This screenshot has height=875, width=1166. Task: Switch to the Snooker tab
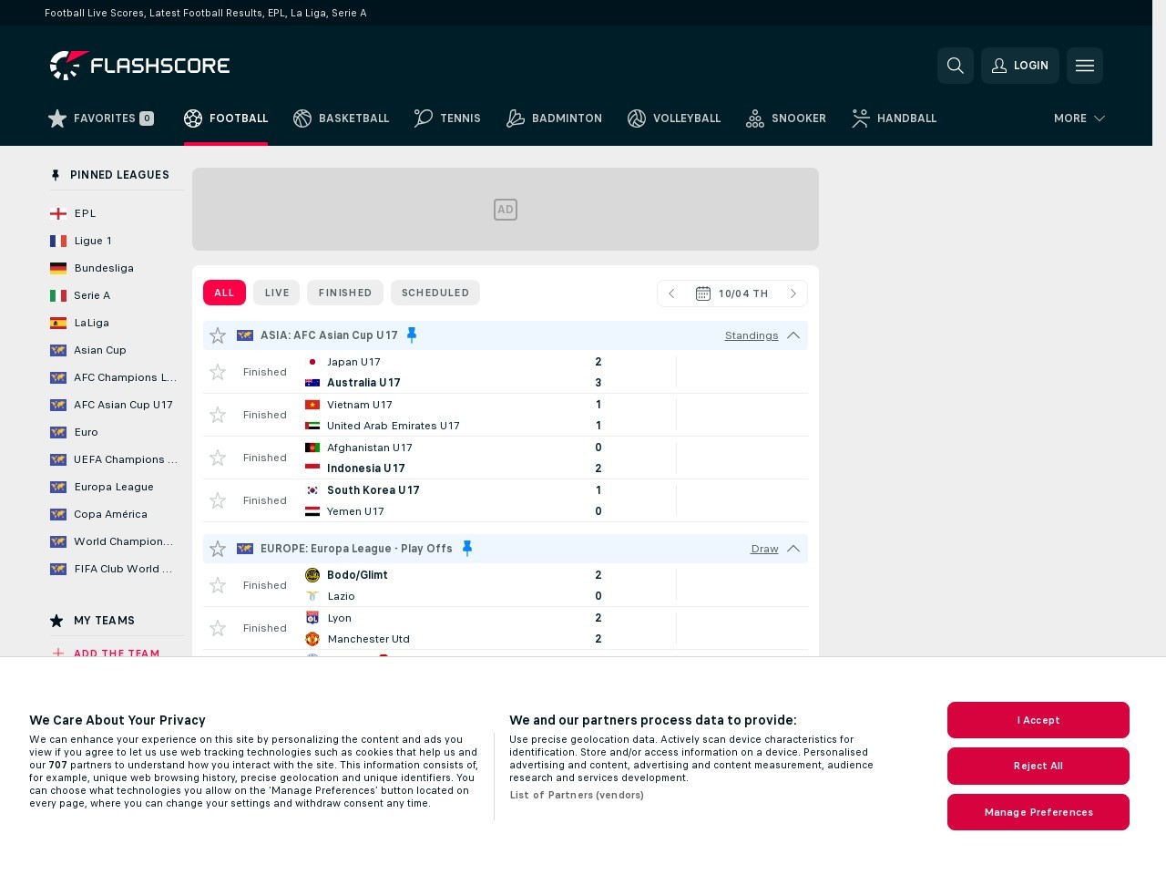click(786, 118)
